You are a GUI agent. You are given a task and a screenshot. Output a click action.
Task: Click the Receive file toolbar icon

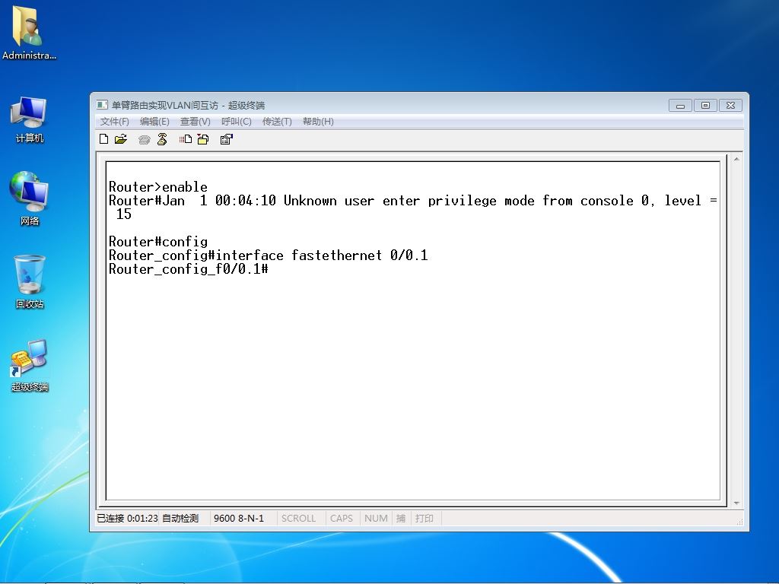[202, 140]
